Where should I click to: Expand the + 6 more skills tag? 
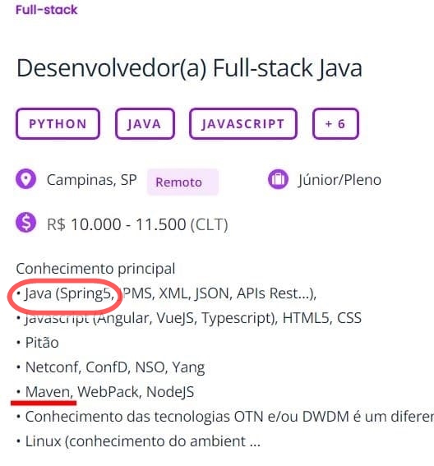(335, 123)
